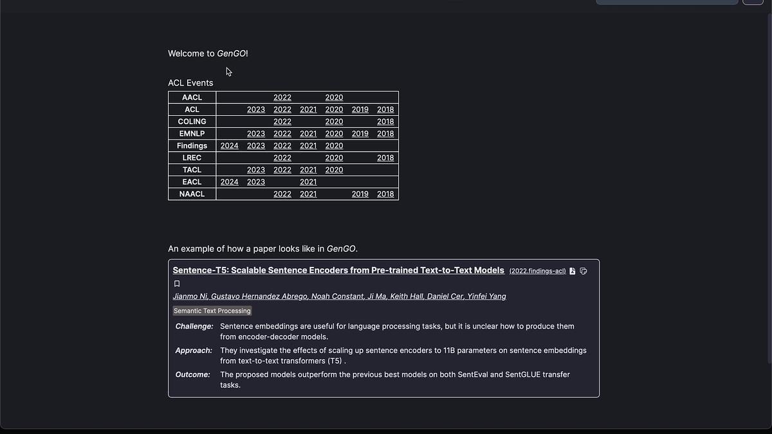
Task: Go to ACL 2021 papers
Action: [x=308, y=109]
